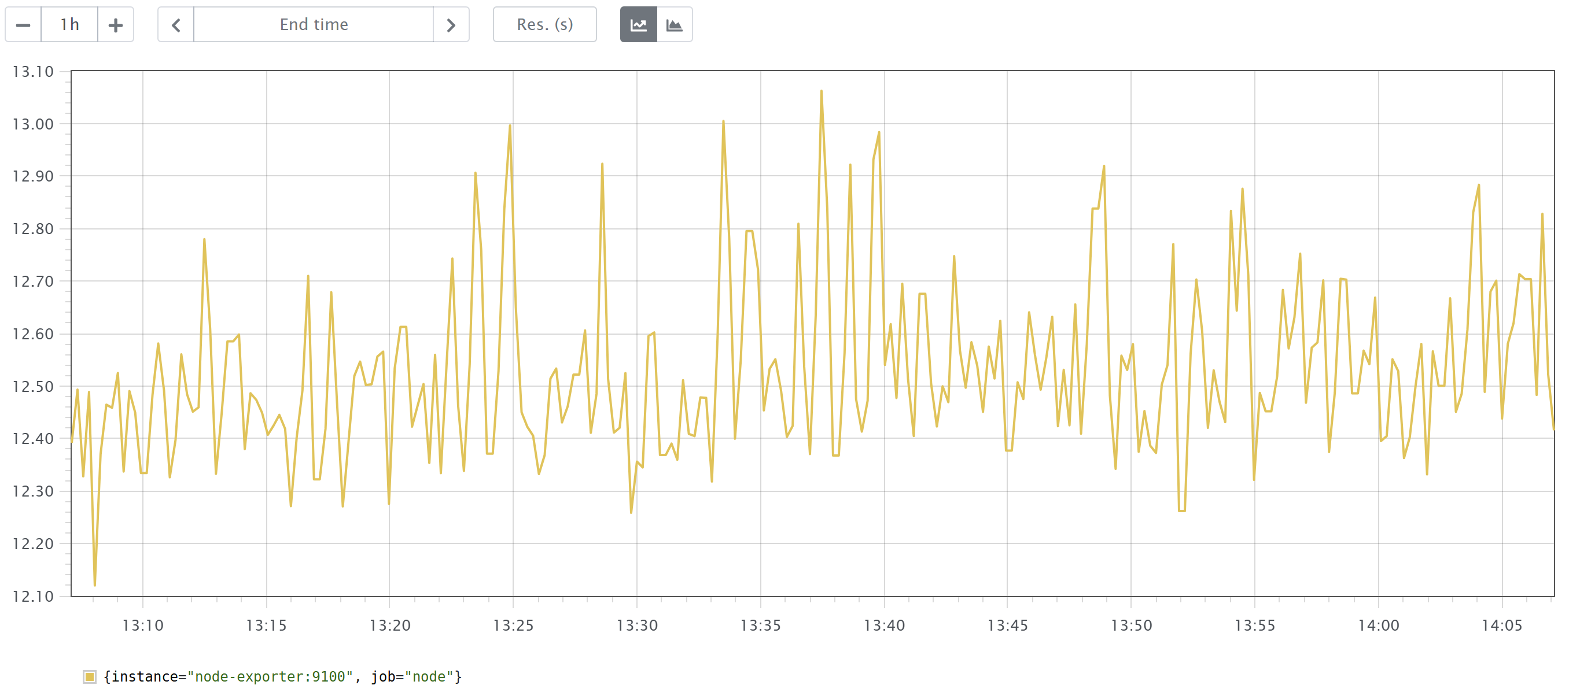Click the graph plot area near 13:25 peak
Screen dimensions: 1569x685
click(x=510, y=183)
